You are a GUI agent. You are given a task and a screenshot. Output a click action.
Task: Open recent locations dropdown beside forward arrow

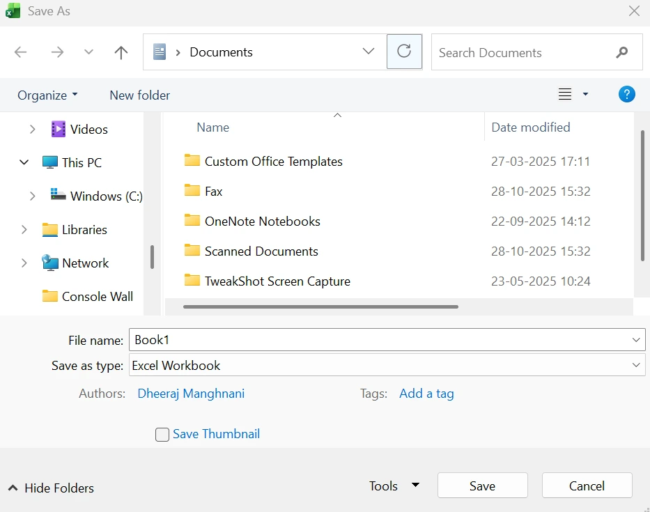pyautogui.click(x=88, y=52)
